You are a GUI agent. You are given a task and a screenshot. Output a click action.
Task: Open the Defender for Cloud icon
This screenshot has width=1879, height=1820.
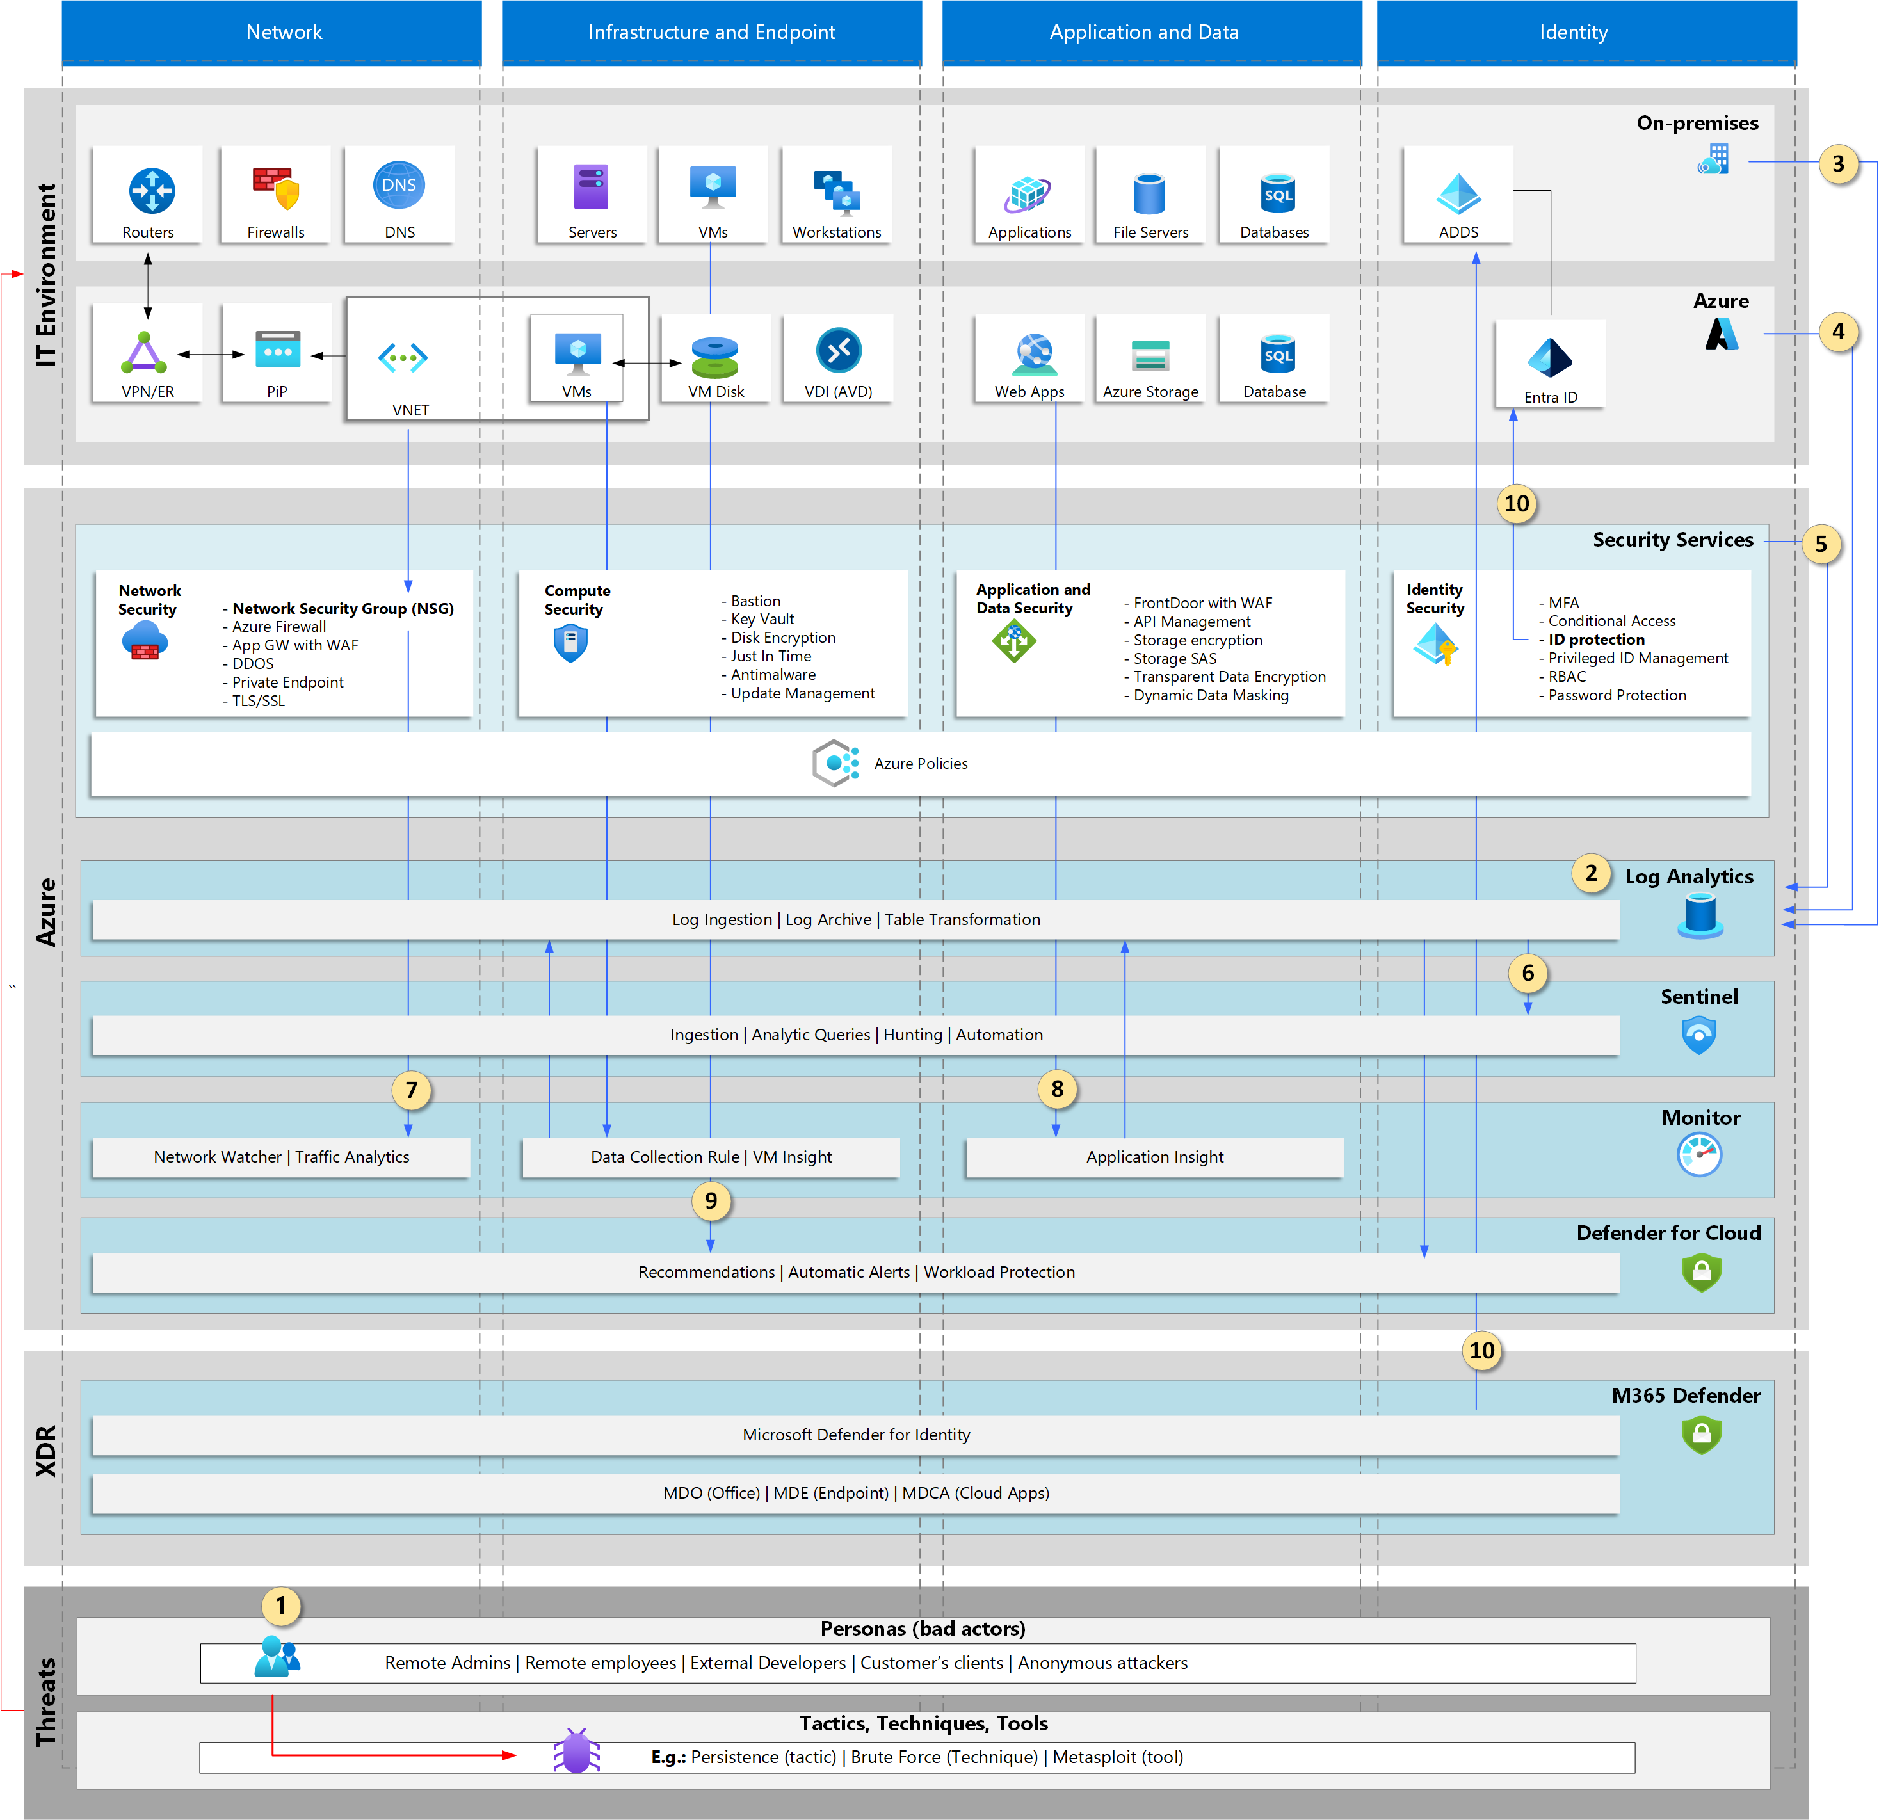1702,1272
